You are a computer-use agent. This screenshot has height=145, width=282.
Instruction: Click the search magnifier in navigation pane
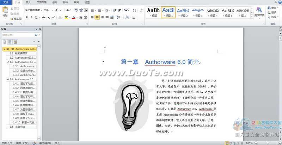pyautogui.click(x=36, y=35)
